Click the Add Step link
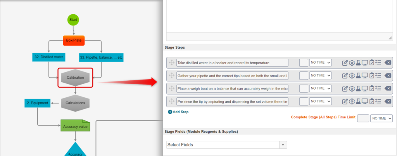The height and width of the screenshot is (156, 397). coord(178,112)
